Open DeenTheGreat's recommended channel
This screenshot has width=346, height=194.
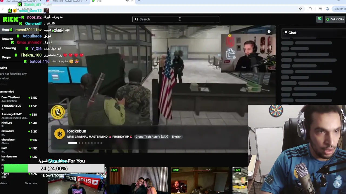click(x=19, y=99)
